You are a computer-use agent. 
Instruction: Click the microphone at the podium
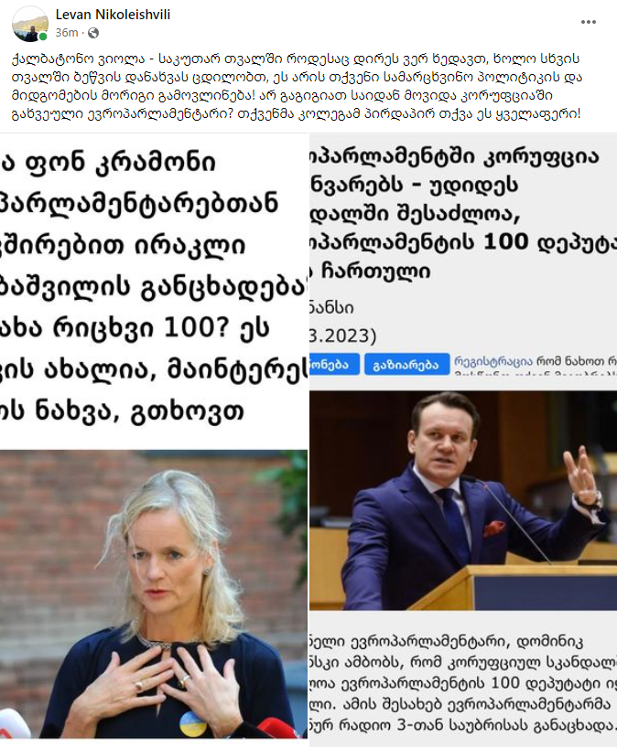pyautogui.click(x=515, y=519)
